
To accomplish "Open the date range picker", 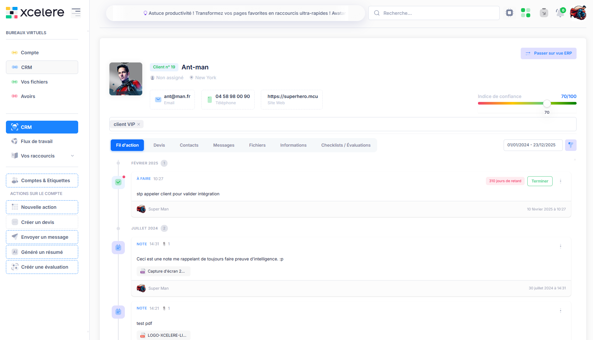I will [x=533, y=145].
